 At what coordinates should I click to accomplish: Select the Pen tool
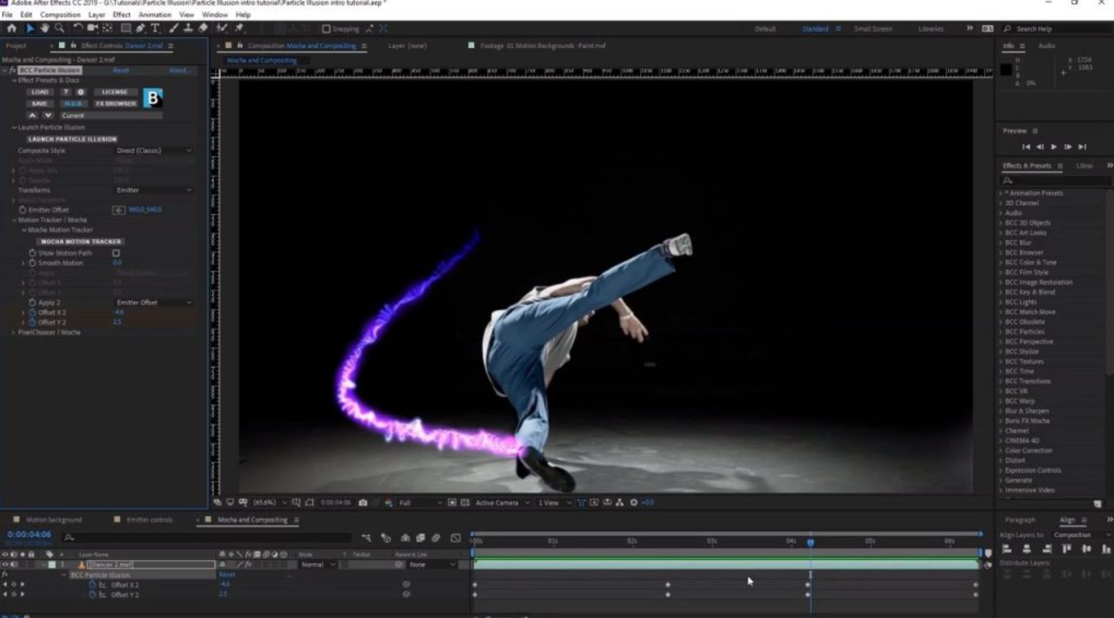coord(141,28)
